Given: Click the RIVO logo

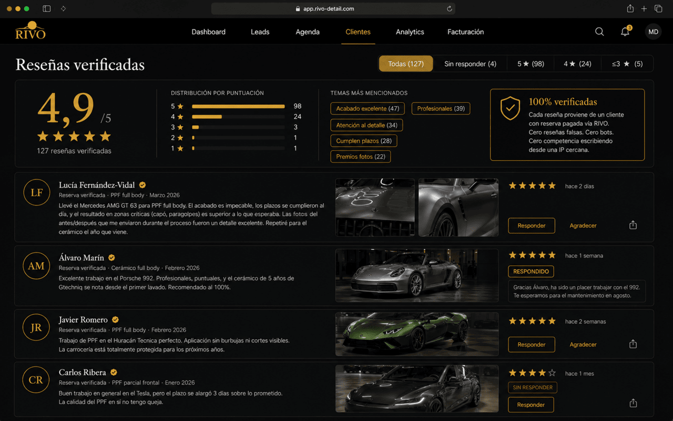Looking at the screenshot, I should point(30,31).
